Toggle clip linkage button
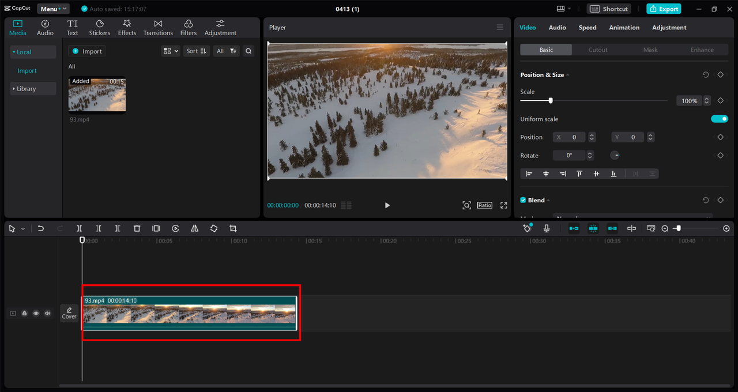The height and width of the screenshot is (392, 738). point(612,228)
